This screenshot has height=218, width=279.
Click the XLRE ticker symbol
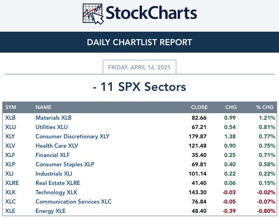(12, 183)
